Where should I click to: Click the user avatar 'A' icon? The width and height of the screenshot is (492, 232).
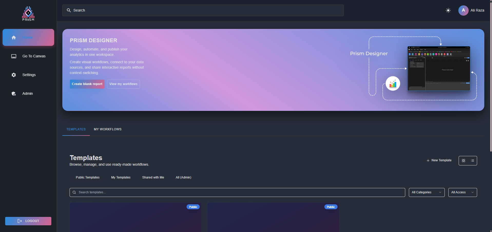[x=463, y=10]
